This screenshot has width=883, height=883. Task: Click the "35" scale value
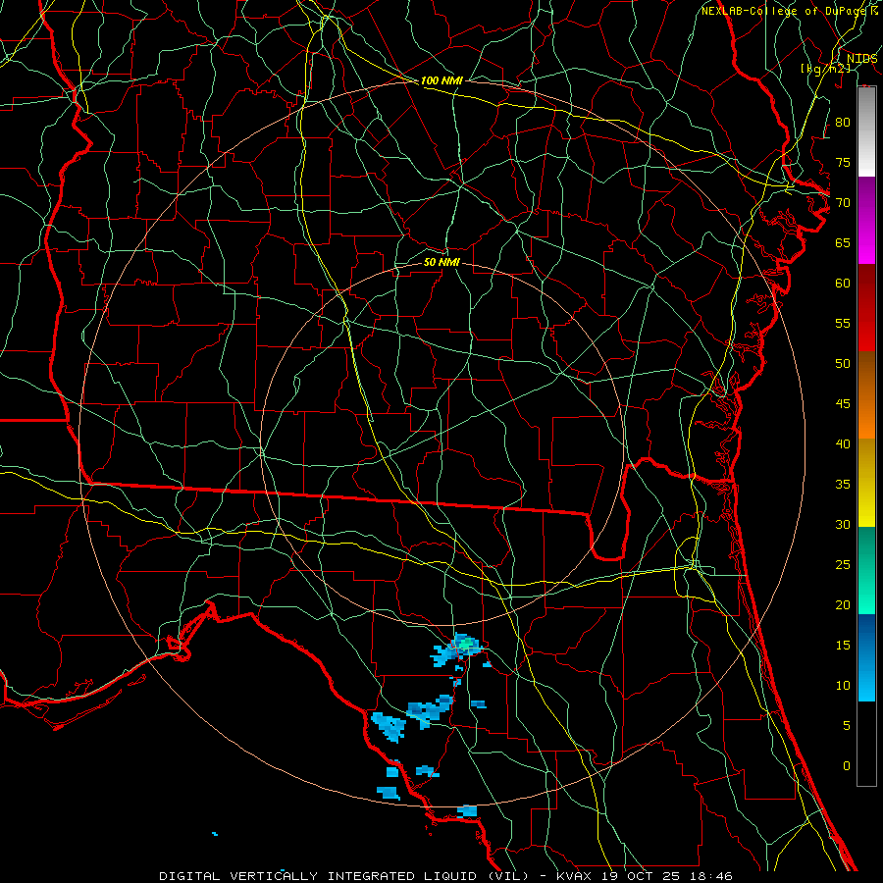point(843,485)
